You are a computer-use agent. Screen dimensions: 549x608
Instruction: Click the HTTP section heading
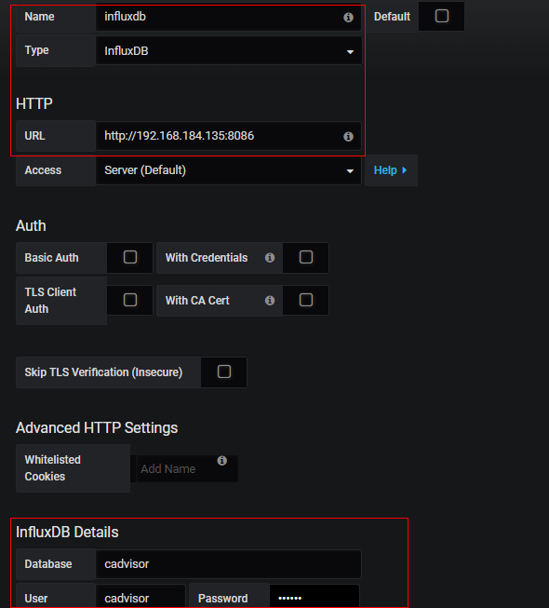point(34,104)
